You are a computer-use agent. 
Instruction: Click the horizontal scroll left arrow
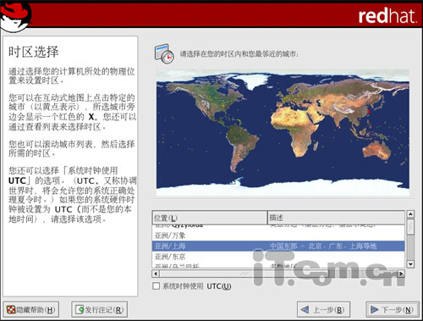[x=156, y=274]
